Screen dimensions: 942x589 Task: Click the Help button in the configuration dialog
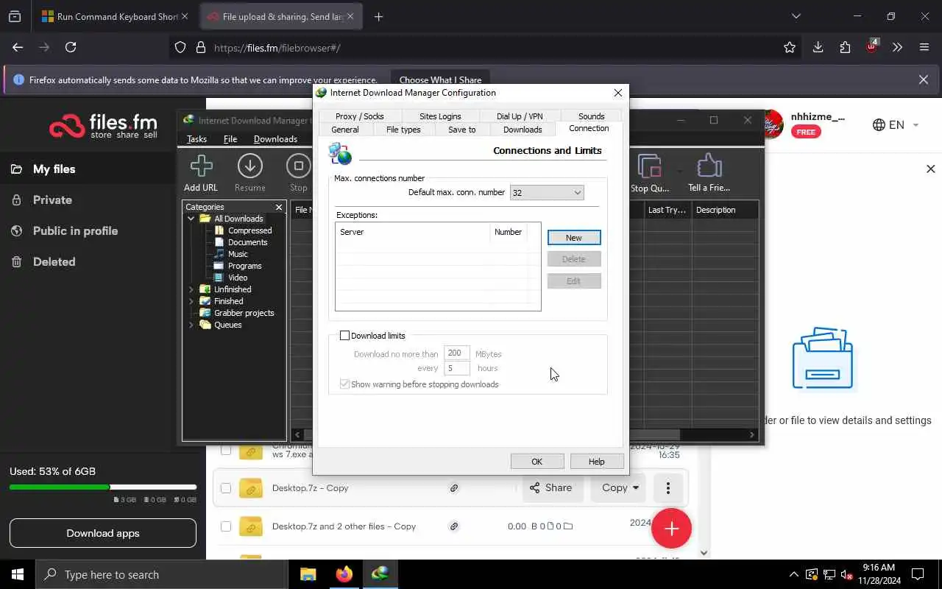coord(597,462)
